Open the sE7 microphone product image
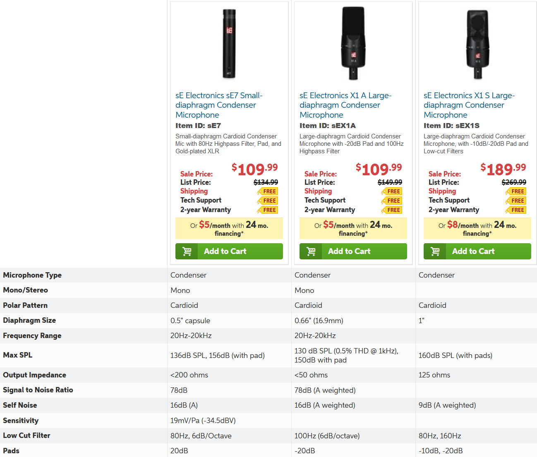This screenshot has width=537, height=457. pyautogui.click(x=229, y=44)
